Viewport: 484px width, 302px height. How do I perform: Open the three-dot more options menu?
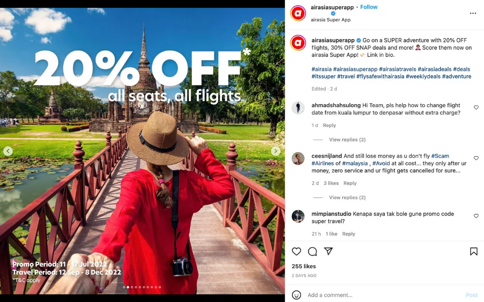tap(473, 13)
